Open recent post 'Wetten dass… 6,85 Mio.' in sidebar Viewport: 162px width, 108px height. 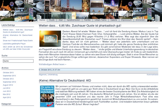18,31
